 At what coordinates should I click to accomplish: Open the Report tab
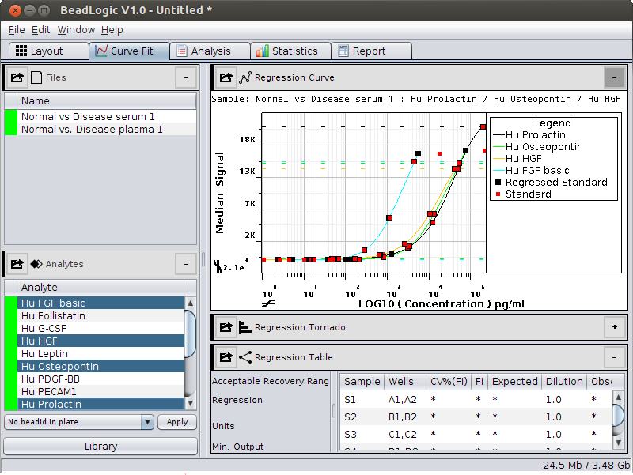[x=371, y=51]
